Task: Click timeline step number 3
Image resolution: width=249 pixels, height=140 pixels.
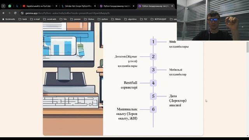Action: tap(153, 70)
